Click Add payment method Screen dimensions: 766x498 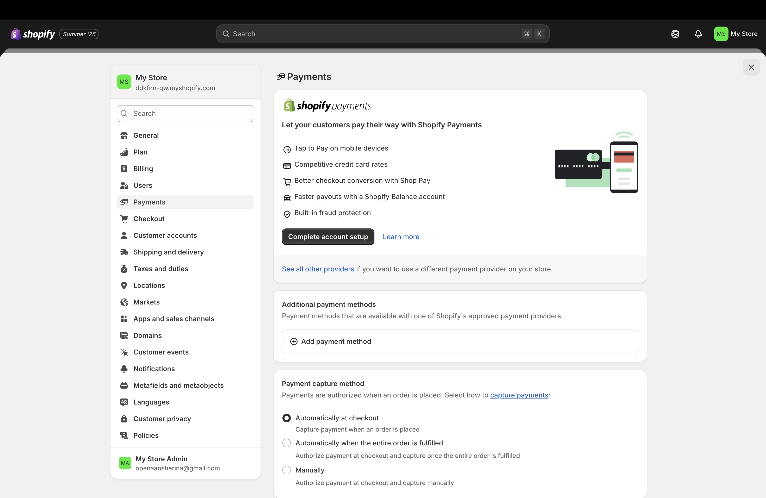[x=460, y=341]
